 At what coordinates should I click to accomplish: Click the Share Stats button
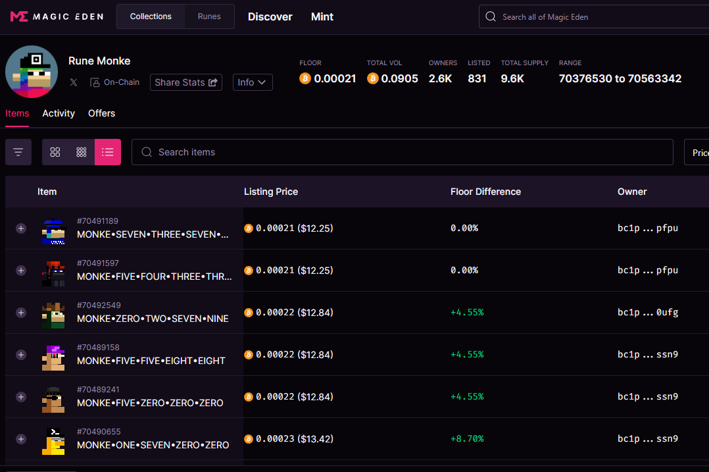(186, 82)
